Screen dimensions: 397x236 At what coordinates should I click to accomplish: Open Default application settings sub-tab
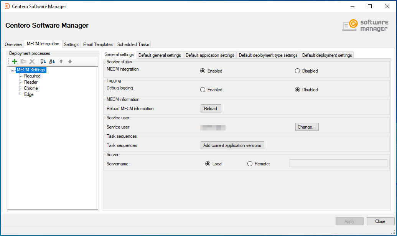(210, 55)
